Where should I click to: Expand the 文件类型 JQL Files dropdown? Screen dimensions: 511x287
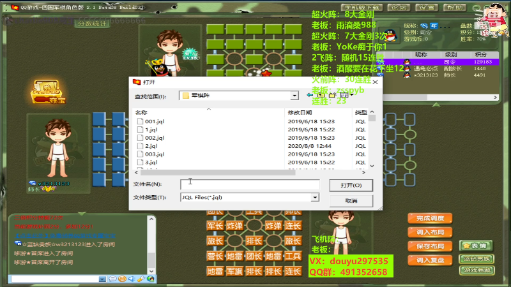315,197
